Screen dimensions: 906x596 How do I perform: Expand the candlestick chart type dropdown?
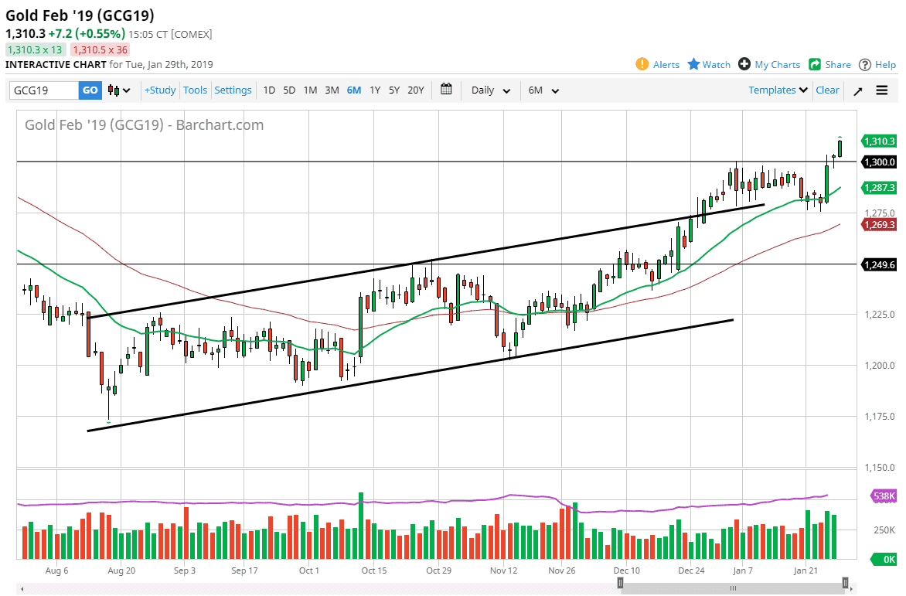[x=119, y=90]
